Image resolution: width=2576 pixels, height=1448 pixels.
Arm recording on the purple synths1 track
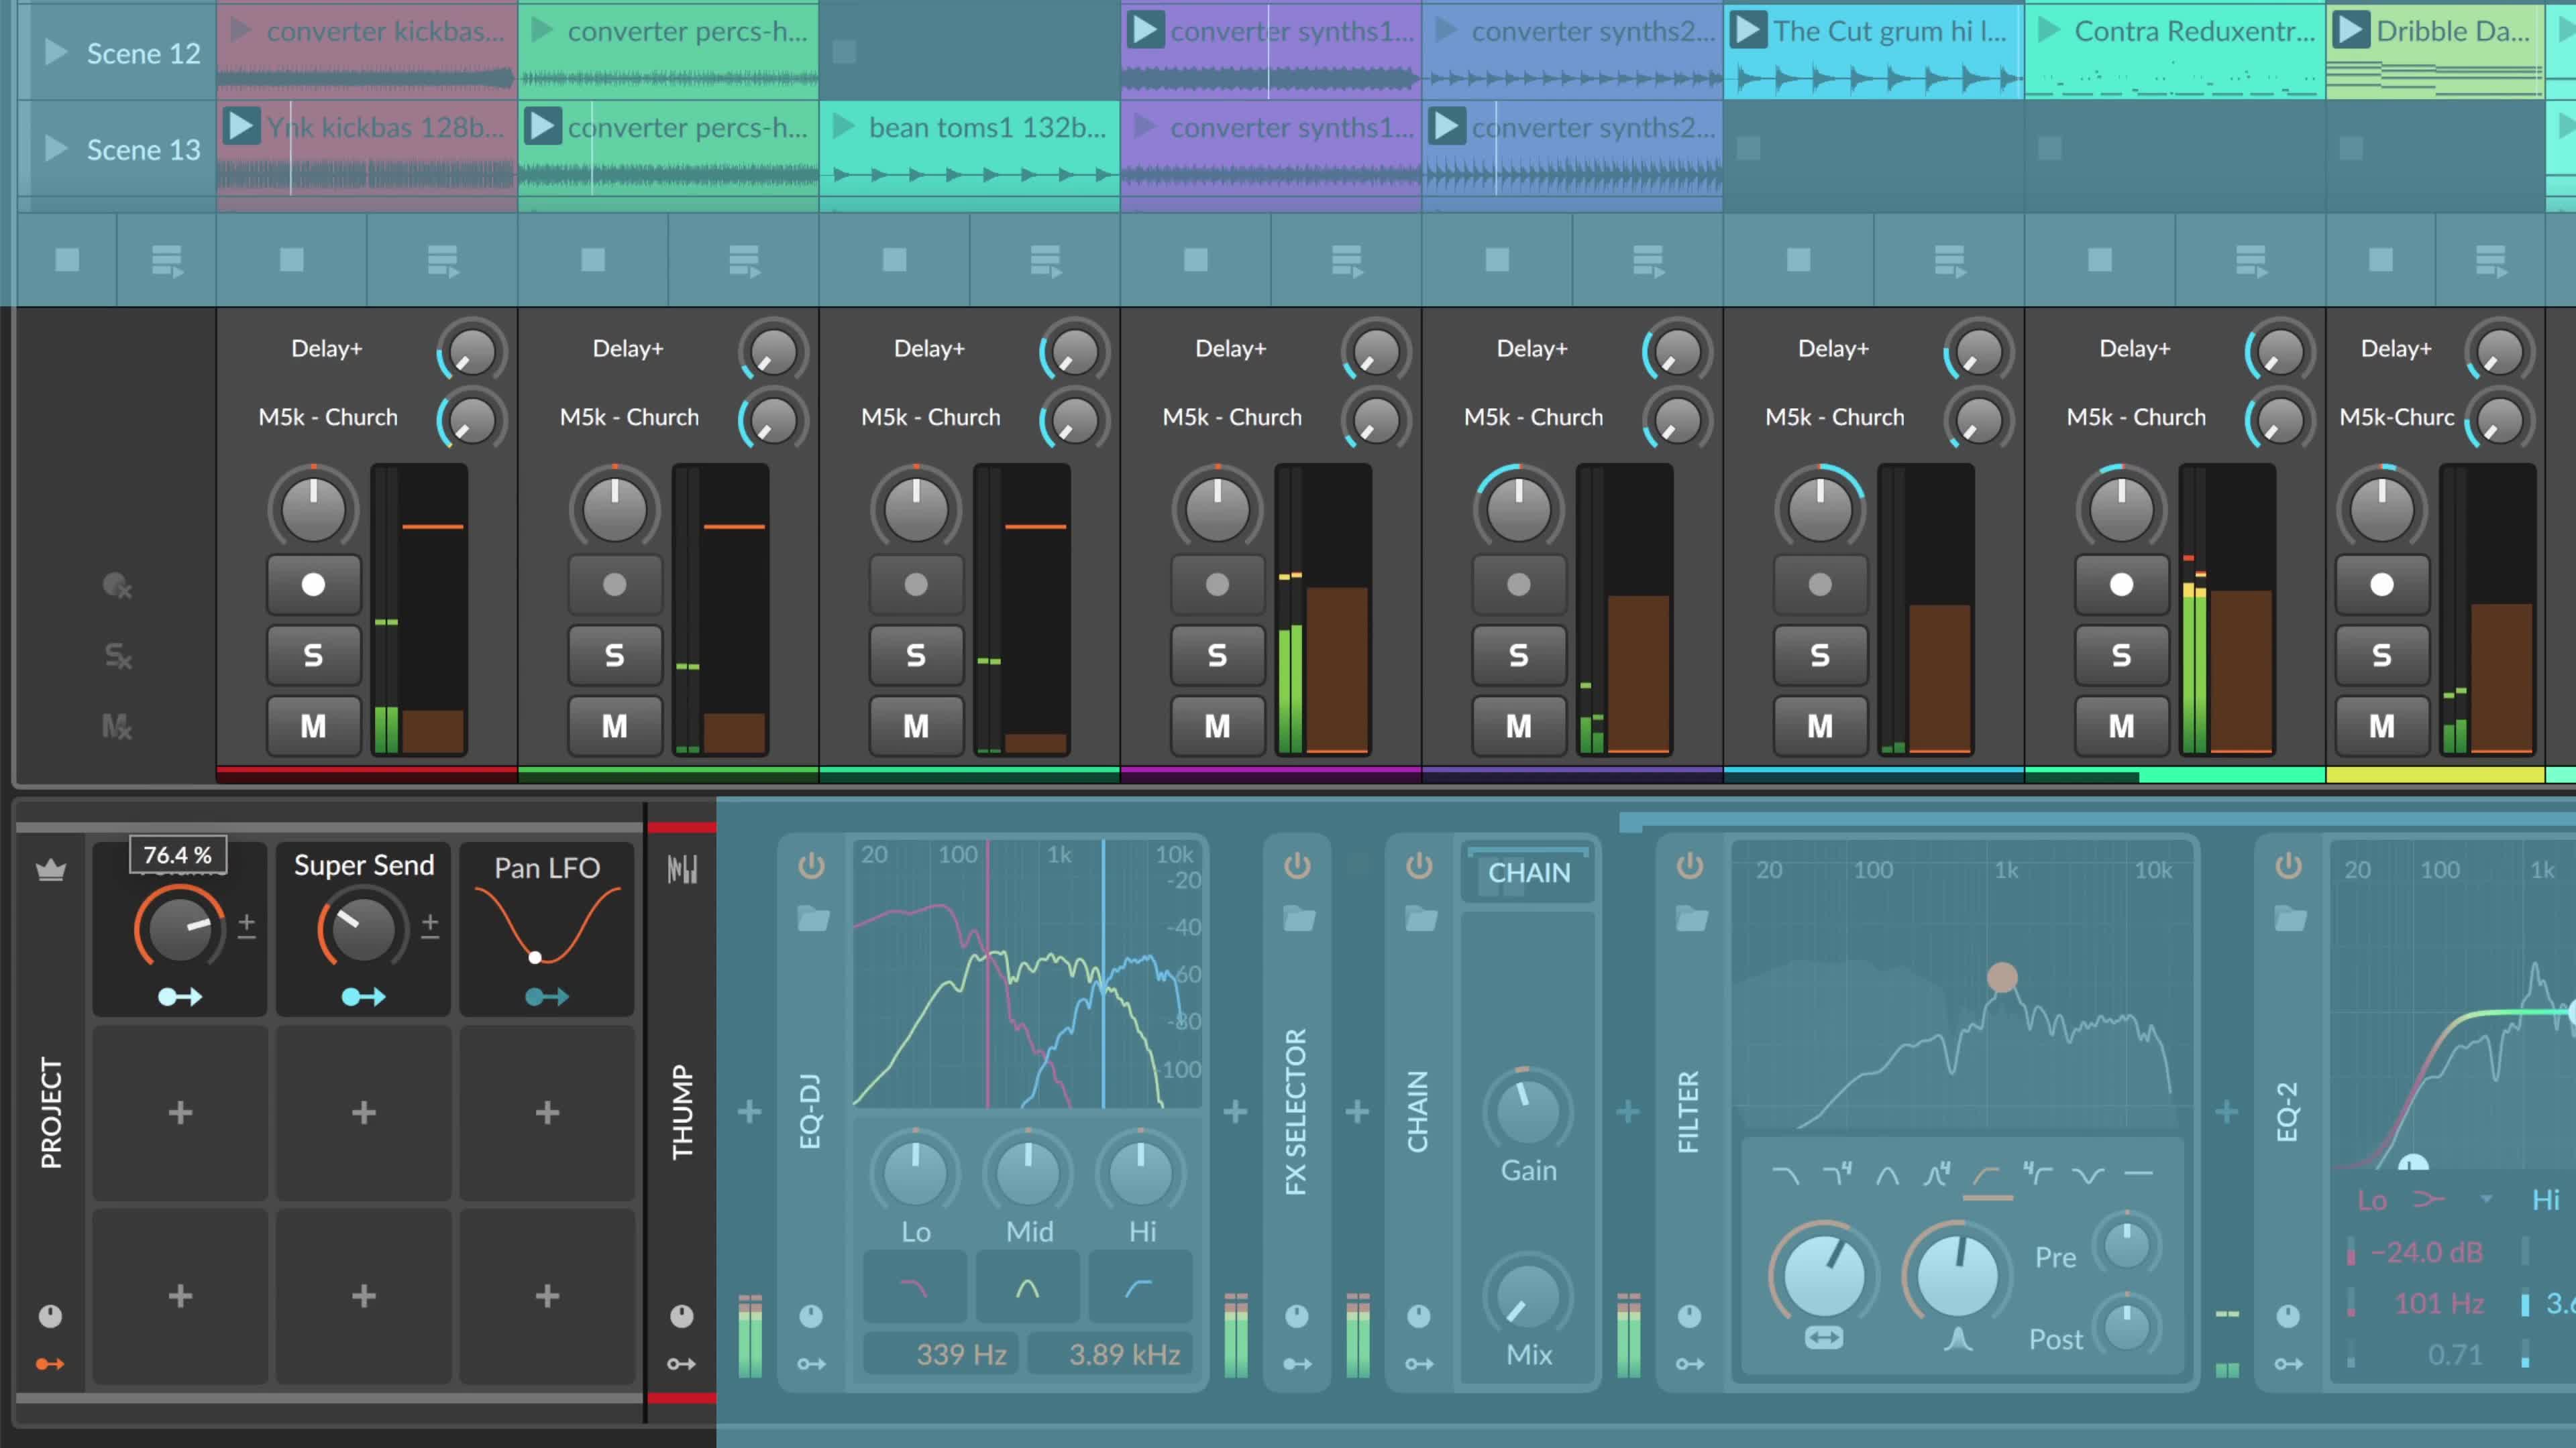point(1217,585)
